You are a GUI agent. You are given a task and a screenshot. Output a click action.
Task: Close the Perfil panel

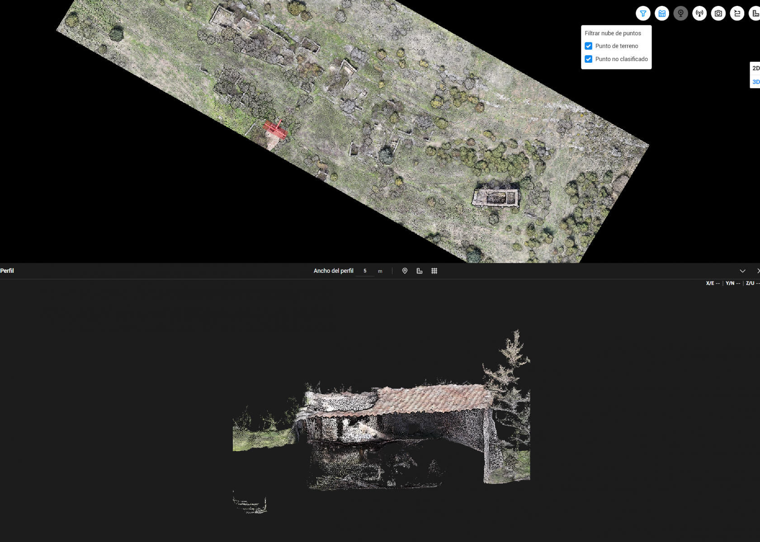coord(758,271)
